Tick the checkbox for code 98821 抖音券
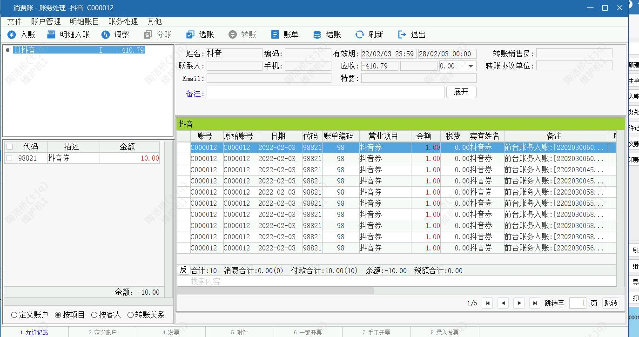This screenshot has width=639, height=337. point(9,158)
